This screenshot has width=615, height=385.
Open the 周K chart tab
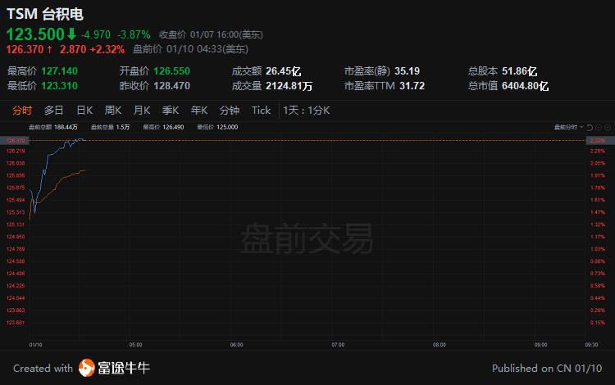click(113, 111)
